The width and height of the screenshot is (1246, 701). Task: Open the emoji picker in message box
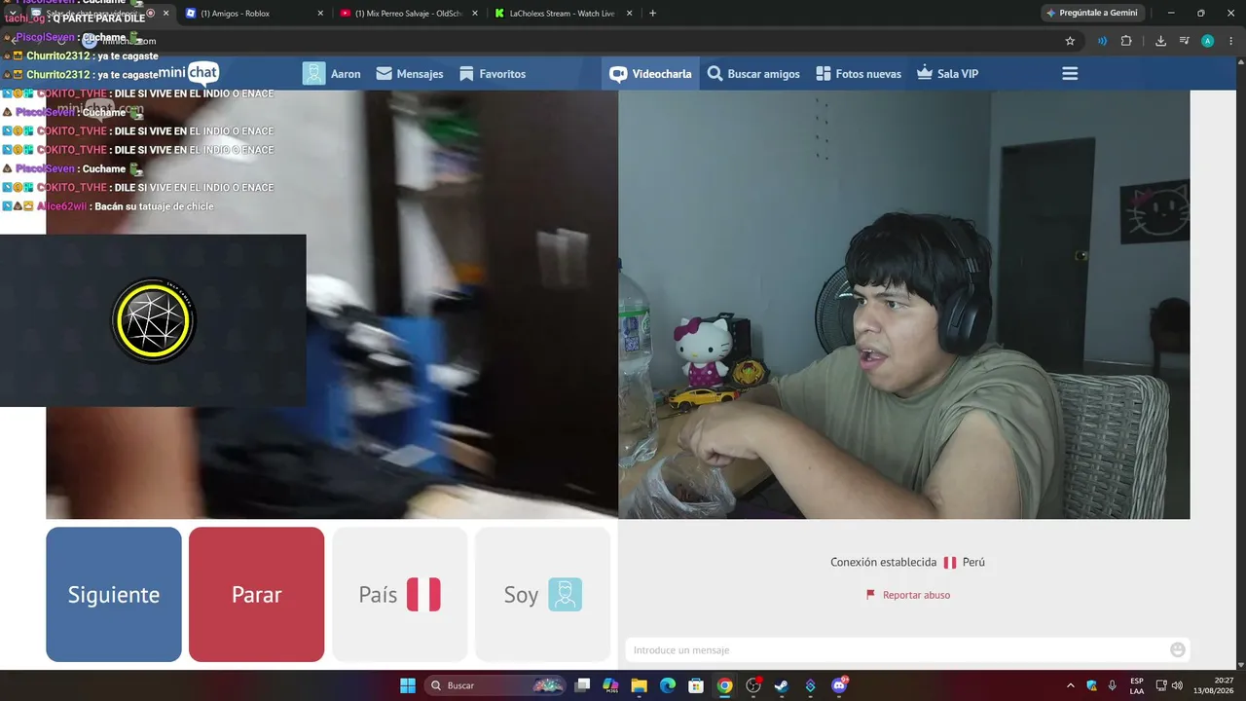(1178, 649)
